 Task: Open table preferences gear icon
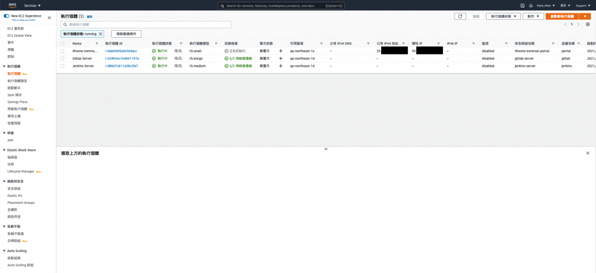coord(588,24)
